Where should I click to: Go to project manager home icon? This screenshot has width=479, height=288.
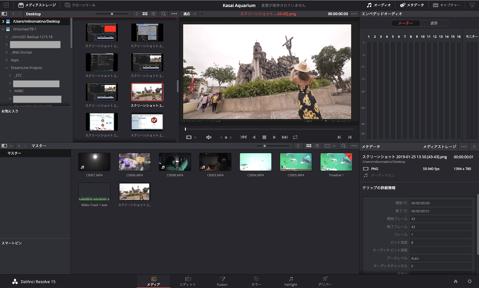click(x=456, y=281)
